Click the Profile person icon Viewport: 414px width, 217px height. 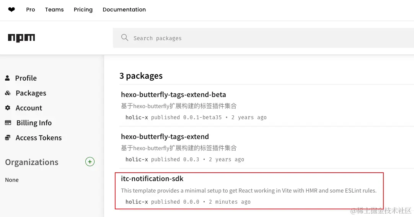pos(7,78)
